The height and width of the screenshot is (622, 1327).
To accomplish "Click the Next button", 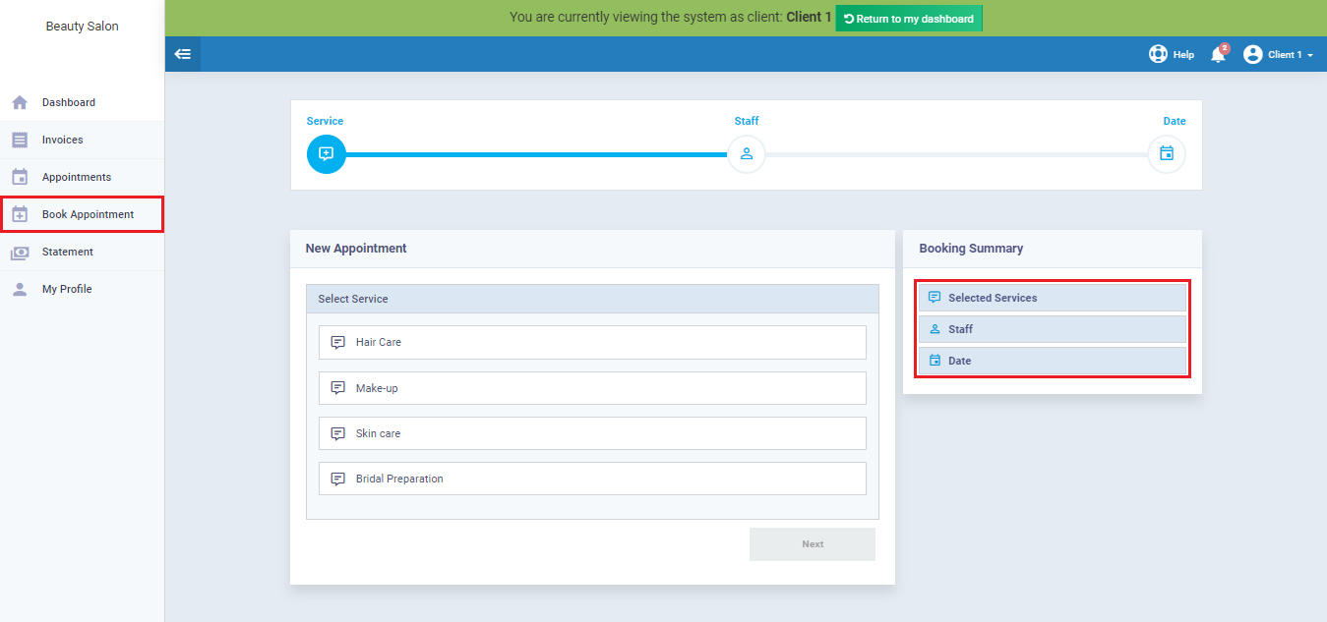I will point(813,544).
